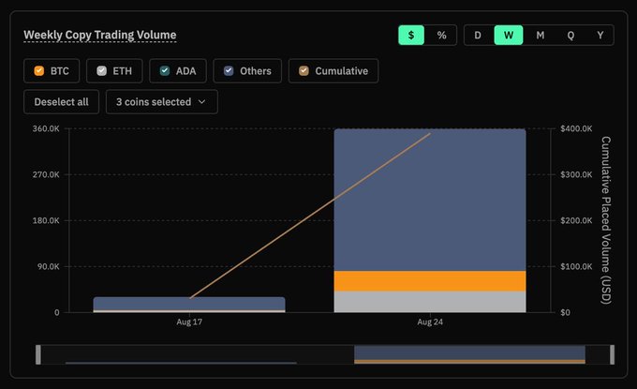Click the range navigator preview for Aug 24
Screen dimensions: 637x389
pos(469,354)
